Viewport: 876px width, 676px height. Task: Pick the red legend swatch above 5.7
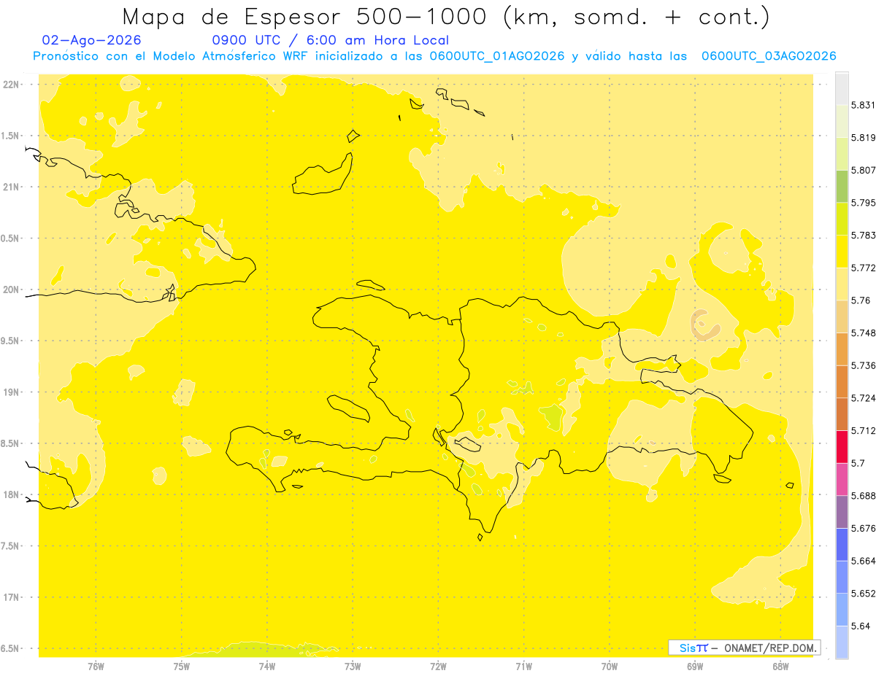coord(842,446)
